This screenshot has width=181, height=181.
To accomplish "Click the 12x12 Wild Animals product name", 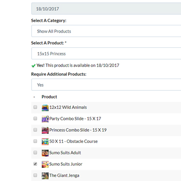I will [68, 107].
